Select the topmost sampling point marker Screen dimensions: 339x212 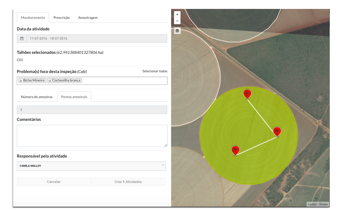[x=247, y=94]
